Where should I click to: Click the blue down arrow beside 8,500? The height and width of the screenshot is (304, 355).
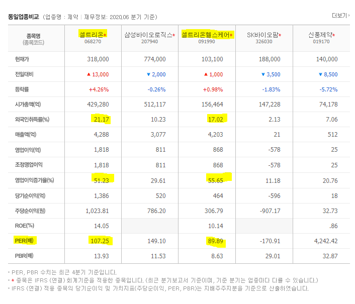tap(320, 74)
